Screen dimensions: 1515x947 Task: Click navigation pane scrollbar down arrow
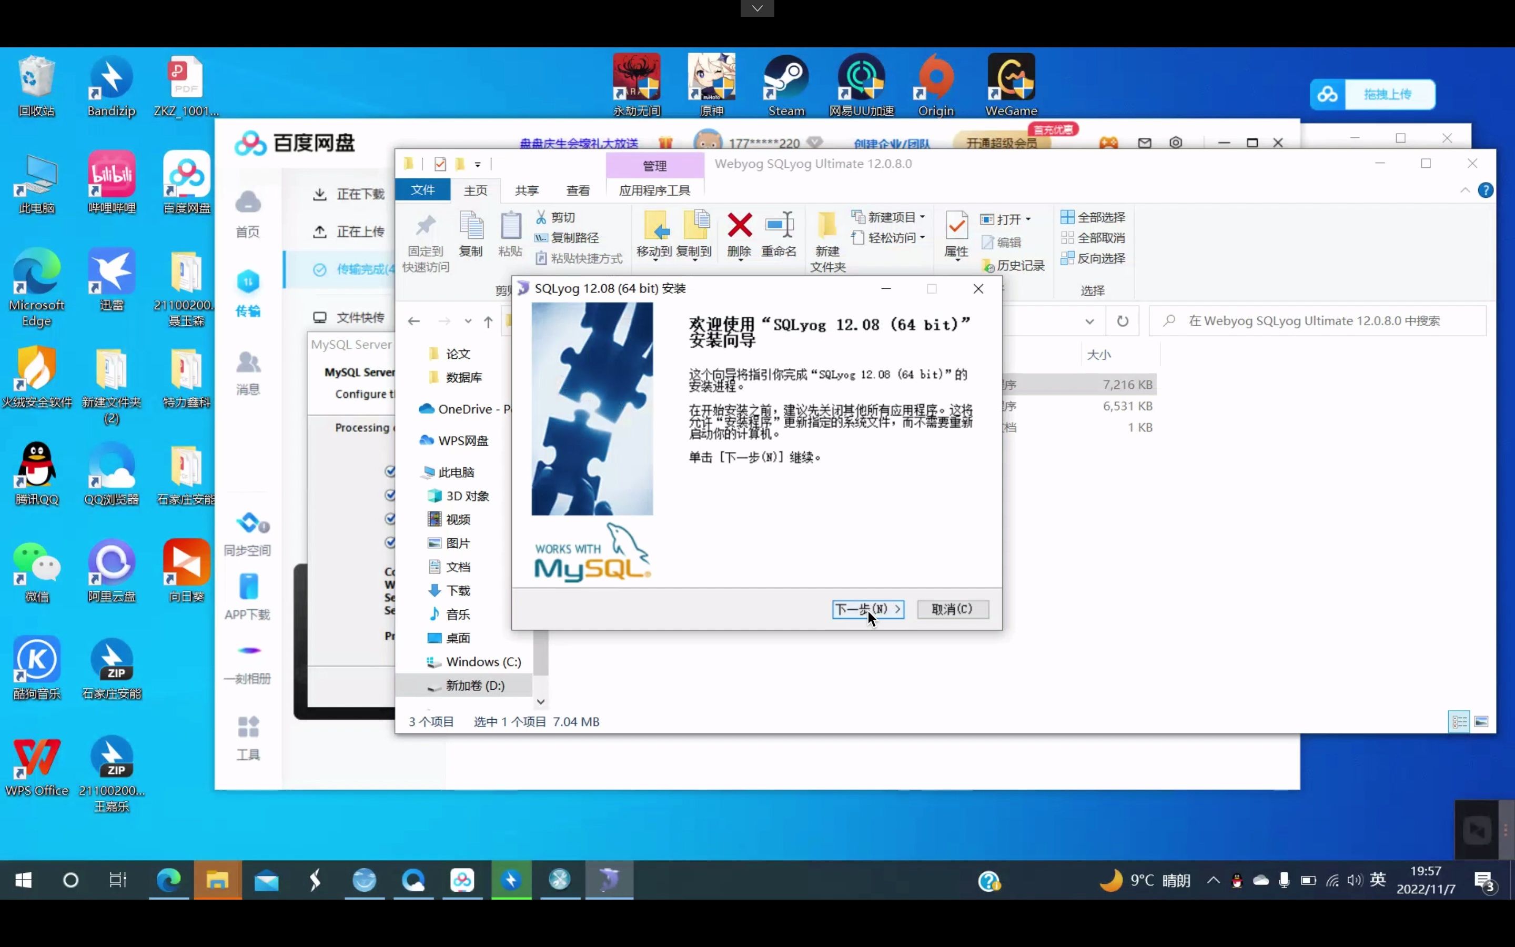pos(541,701)
